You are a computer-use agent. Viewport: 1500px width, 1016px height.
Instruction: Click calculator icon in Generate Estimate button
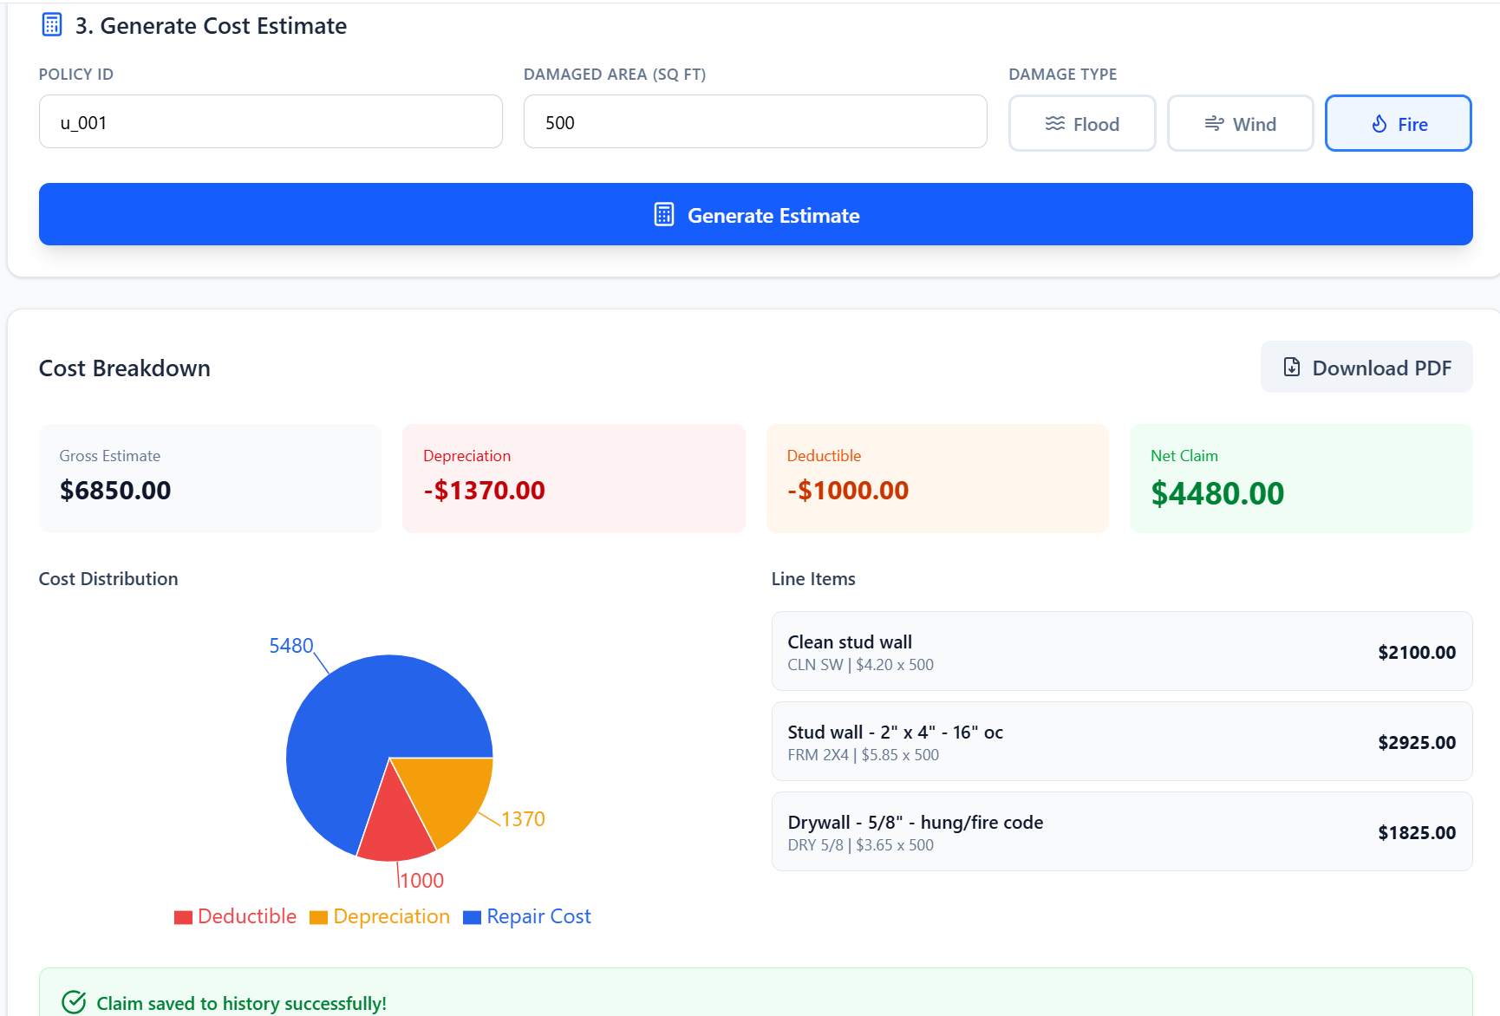664,215
